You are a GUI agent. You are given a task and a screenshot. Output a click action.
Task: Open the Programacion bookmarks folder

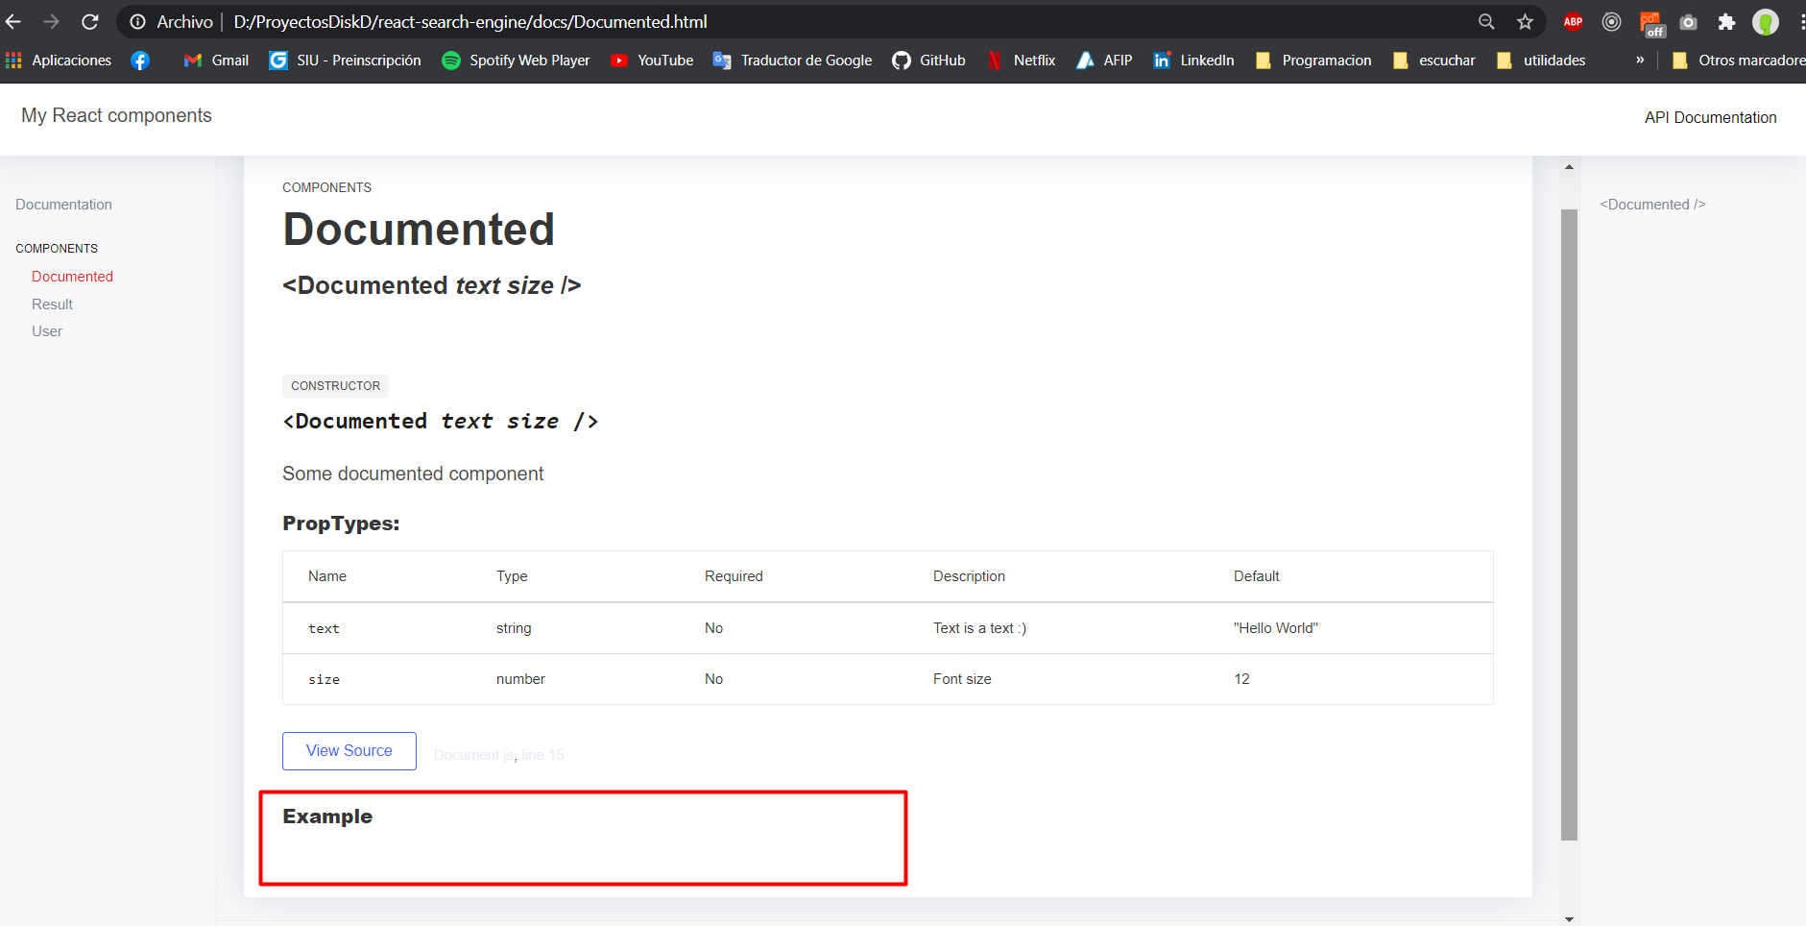pos(1313,60)
